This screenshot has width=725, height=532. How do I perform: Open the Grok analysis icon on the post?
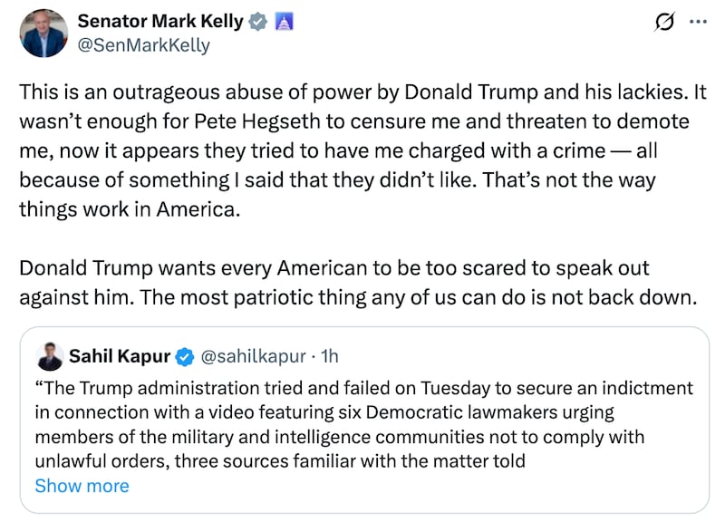664,21
